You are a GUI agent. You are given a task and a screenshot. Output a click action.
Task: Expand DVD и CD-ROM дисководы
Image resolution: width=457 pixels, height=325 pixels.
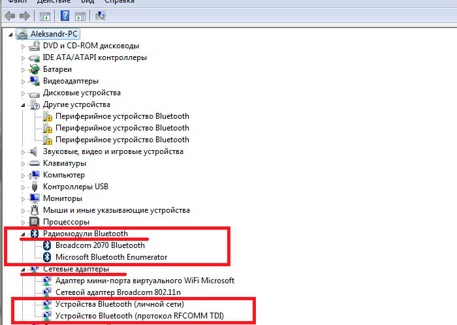(23, 46)
